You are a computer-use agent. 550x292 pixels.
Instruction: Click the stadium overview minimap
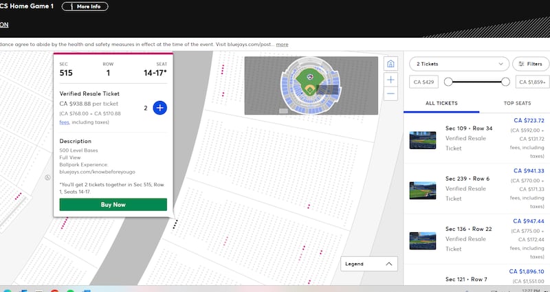click(311, 85)
